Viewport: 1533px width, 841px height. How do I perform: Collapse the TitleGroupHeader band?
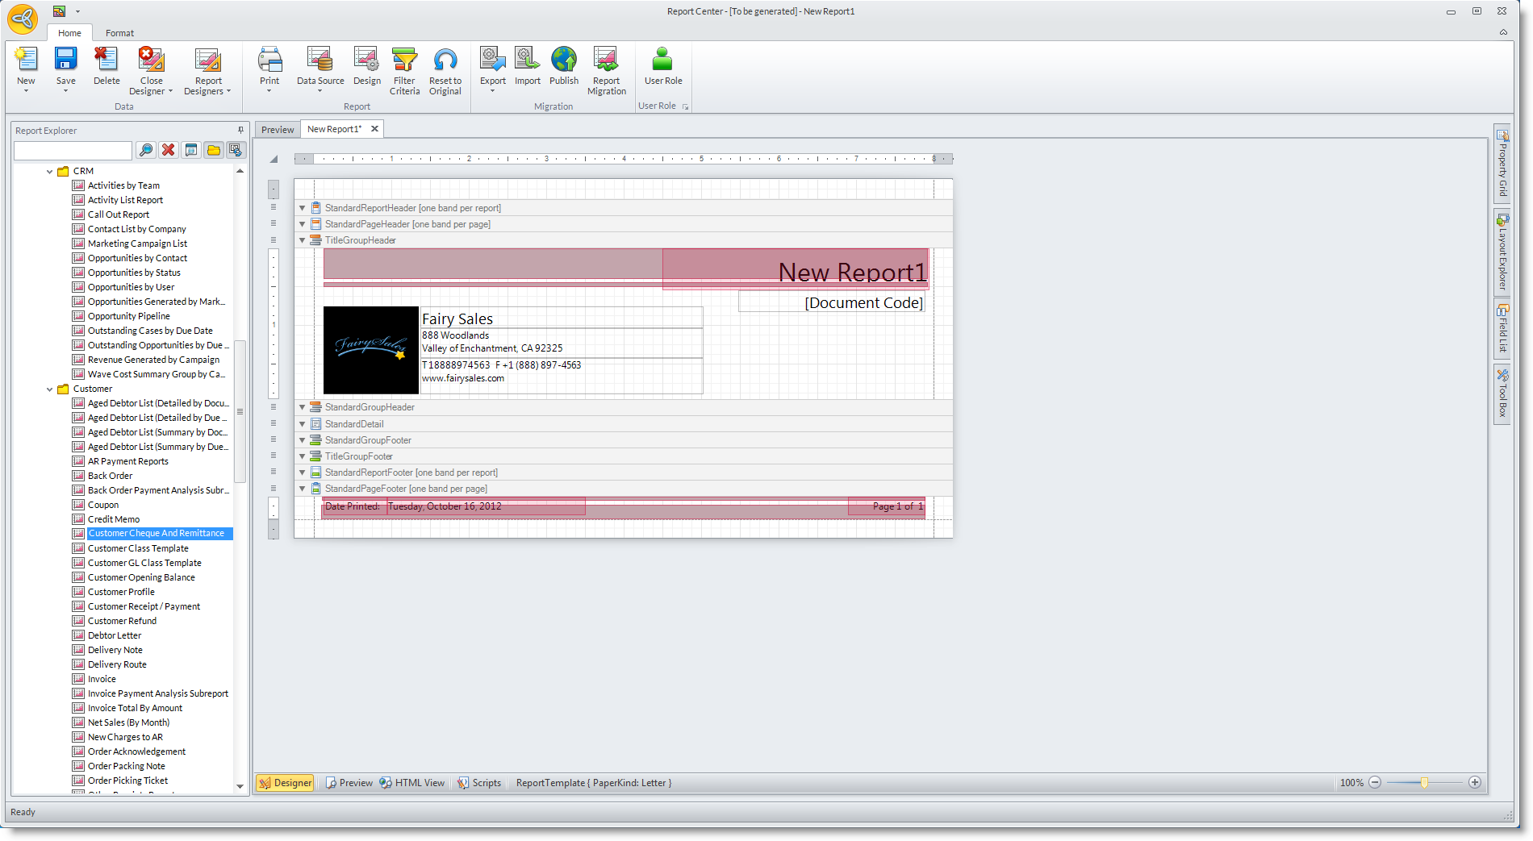point(303,240)
